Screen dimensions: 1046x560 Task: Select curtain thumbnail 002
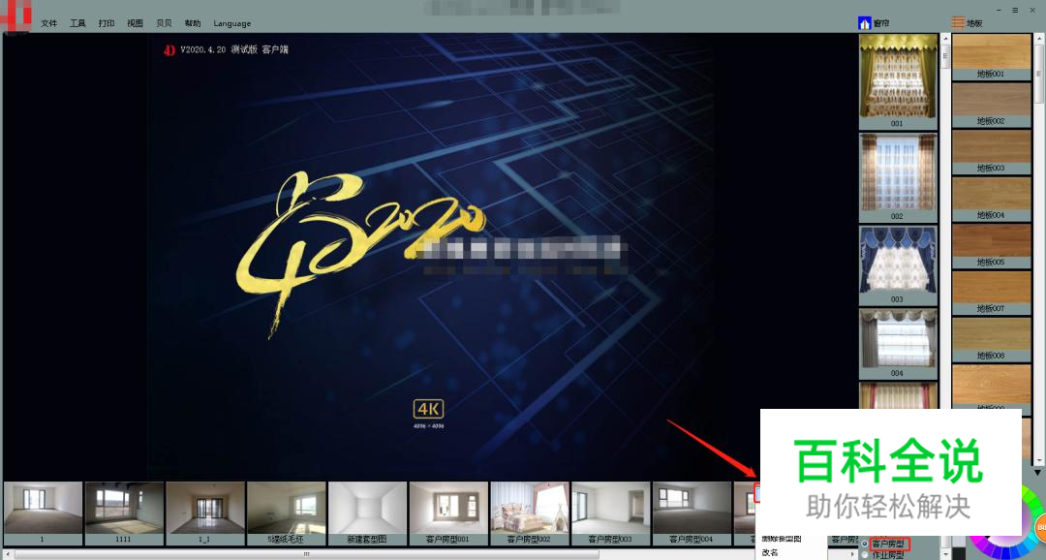[898, 177]
